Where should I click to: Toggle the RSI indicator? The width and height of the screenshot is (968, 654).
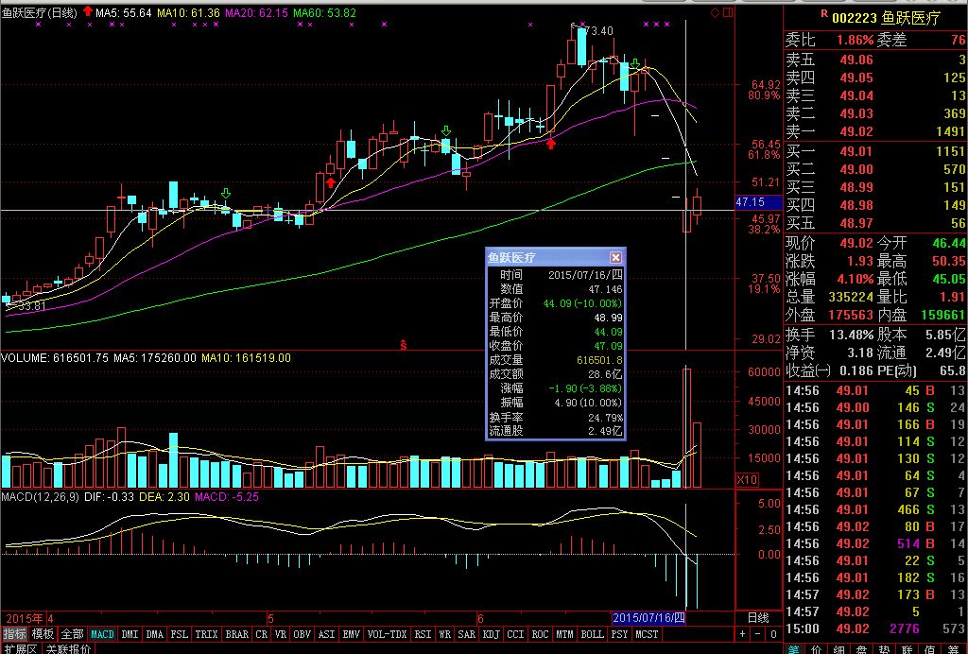click(423, 634)
